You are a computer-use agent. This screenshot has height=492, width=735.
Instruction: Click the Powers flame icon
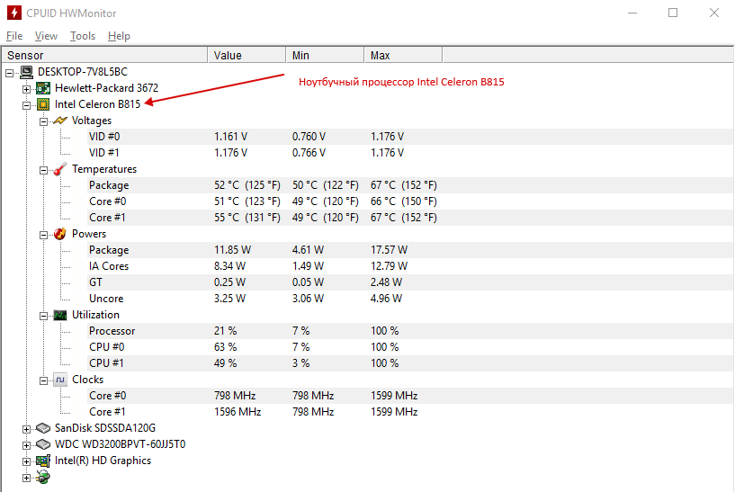pos(59,234)
